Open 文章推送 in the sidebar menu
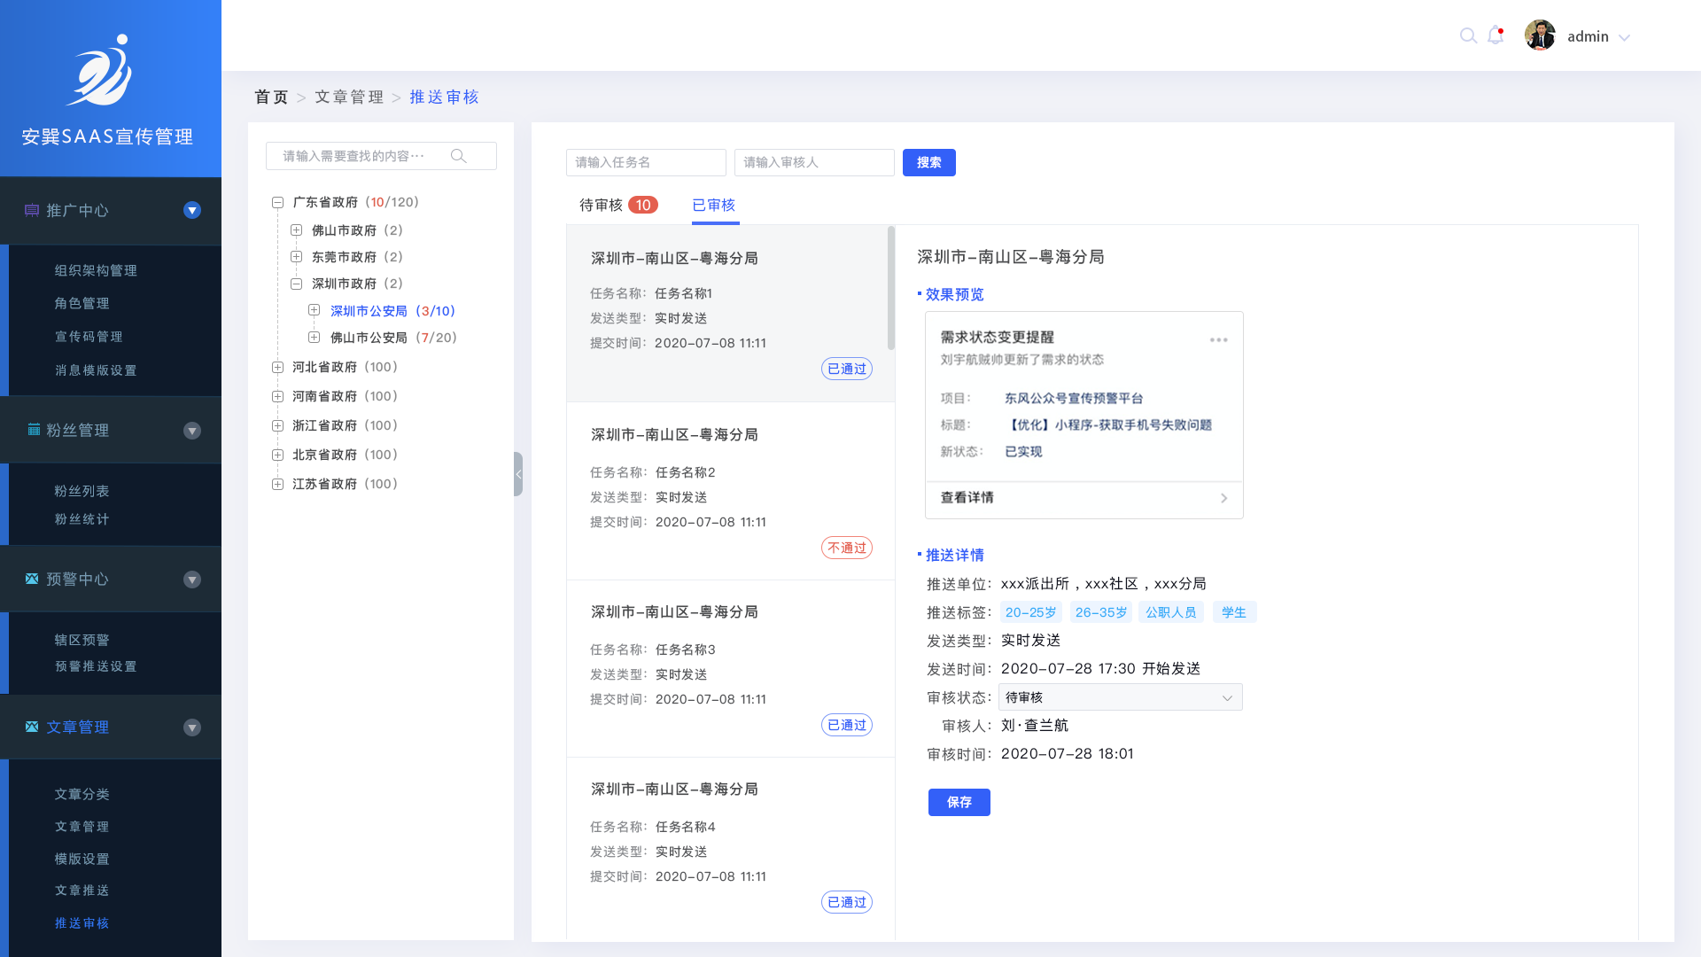 tap(82, 891)
